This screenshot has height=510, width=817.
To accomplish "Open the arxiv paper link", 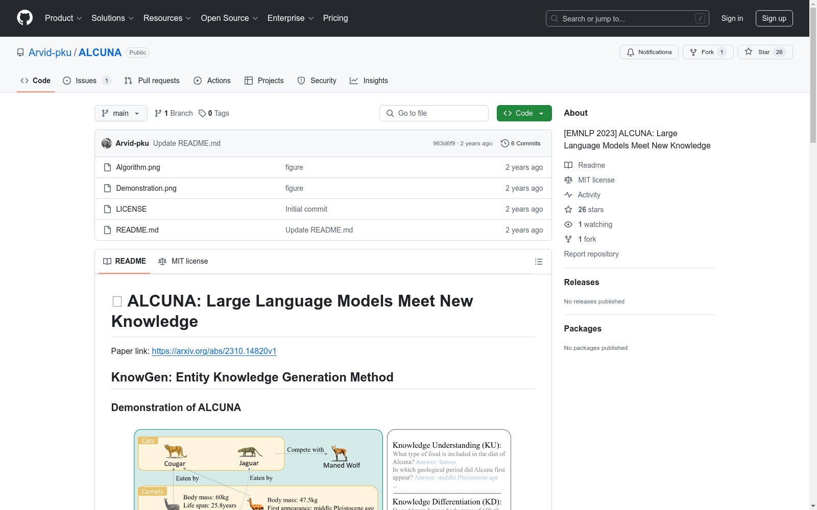I will (x=214, y=351).
